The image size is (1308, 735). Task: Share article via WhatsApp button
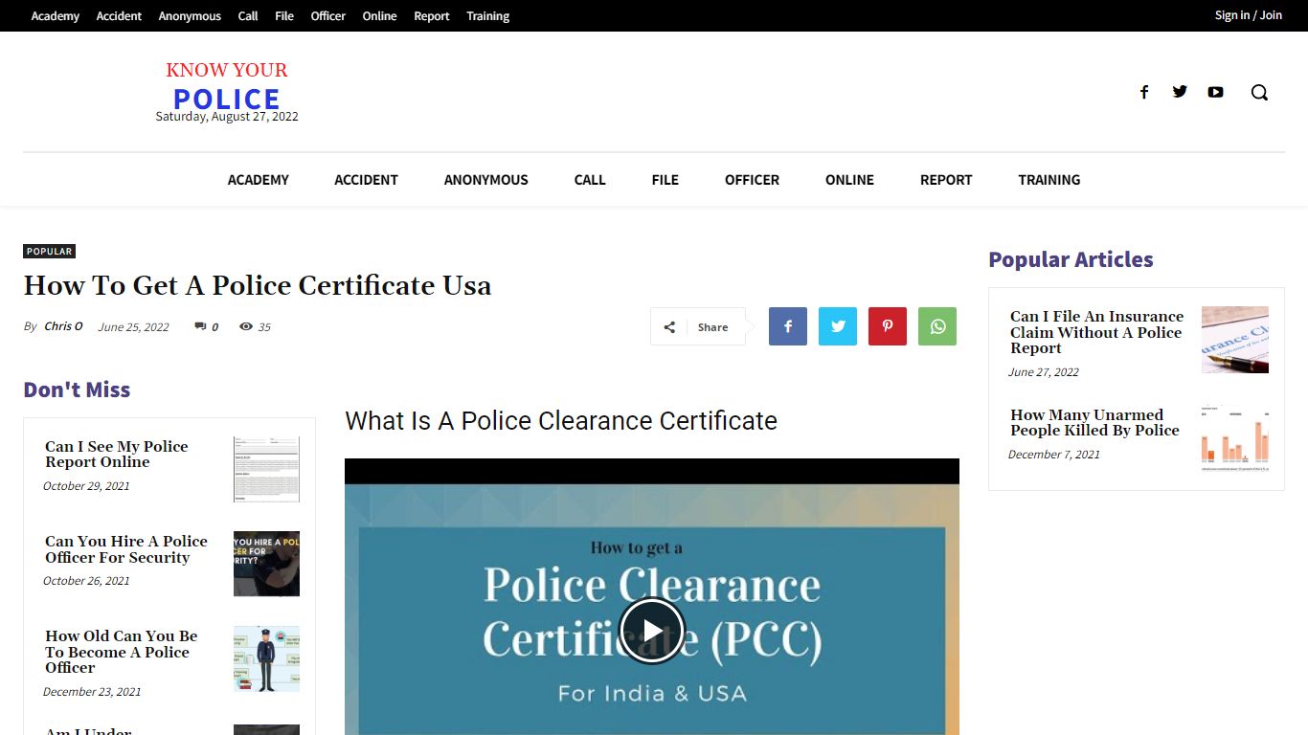point(937,326)
